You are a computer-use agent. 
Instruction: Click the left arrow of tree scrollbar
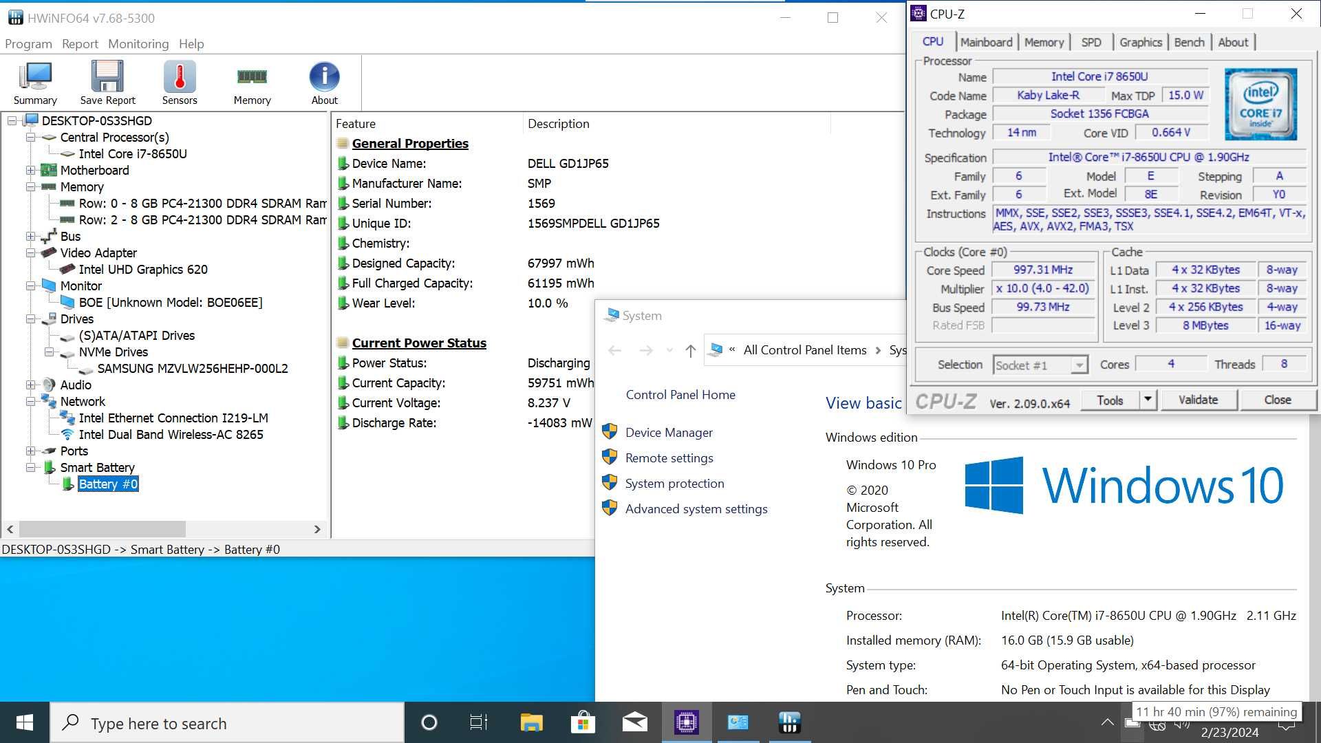10,529
